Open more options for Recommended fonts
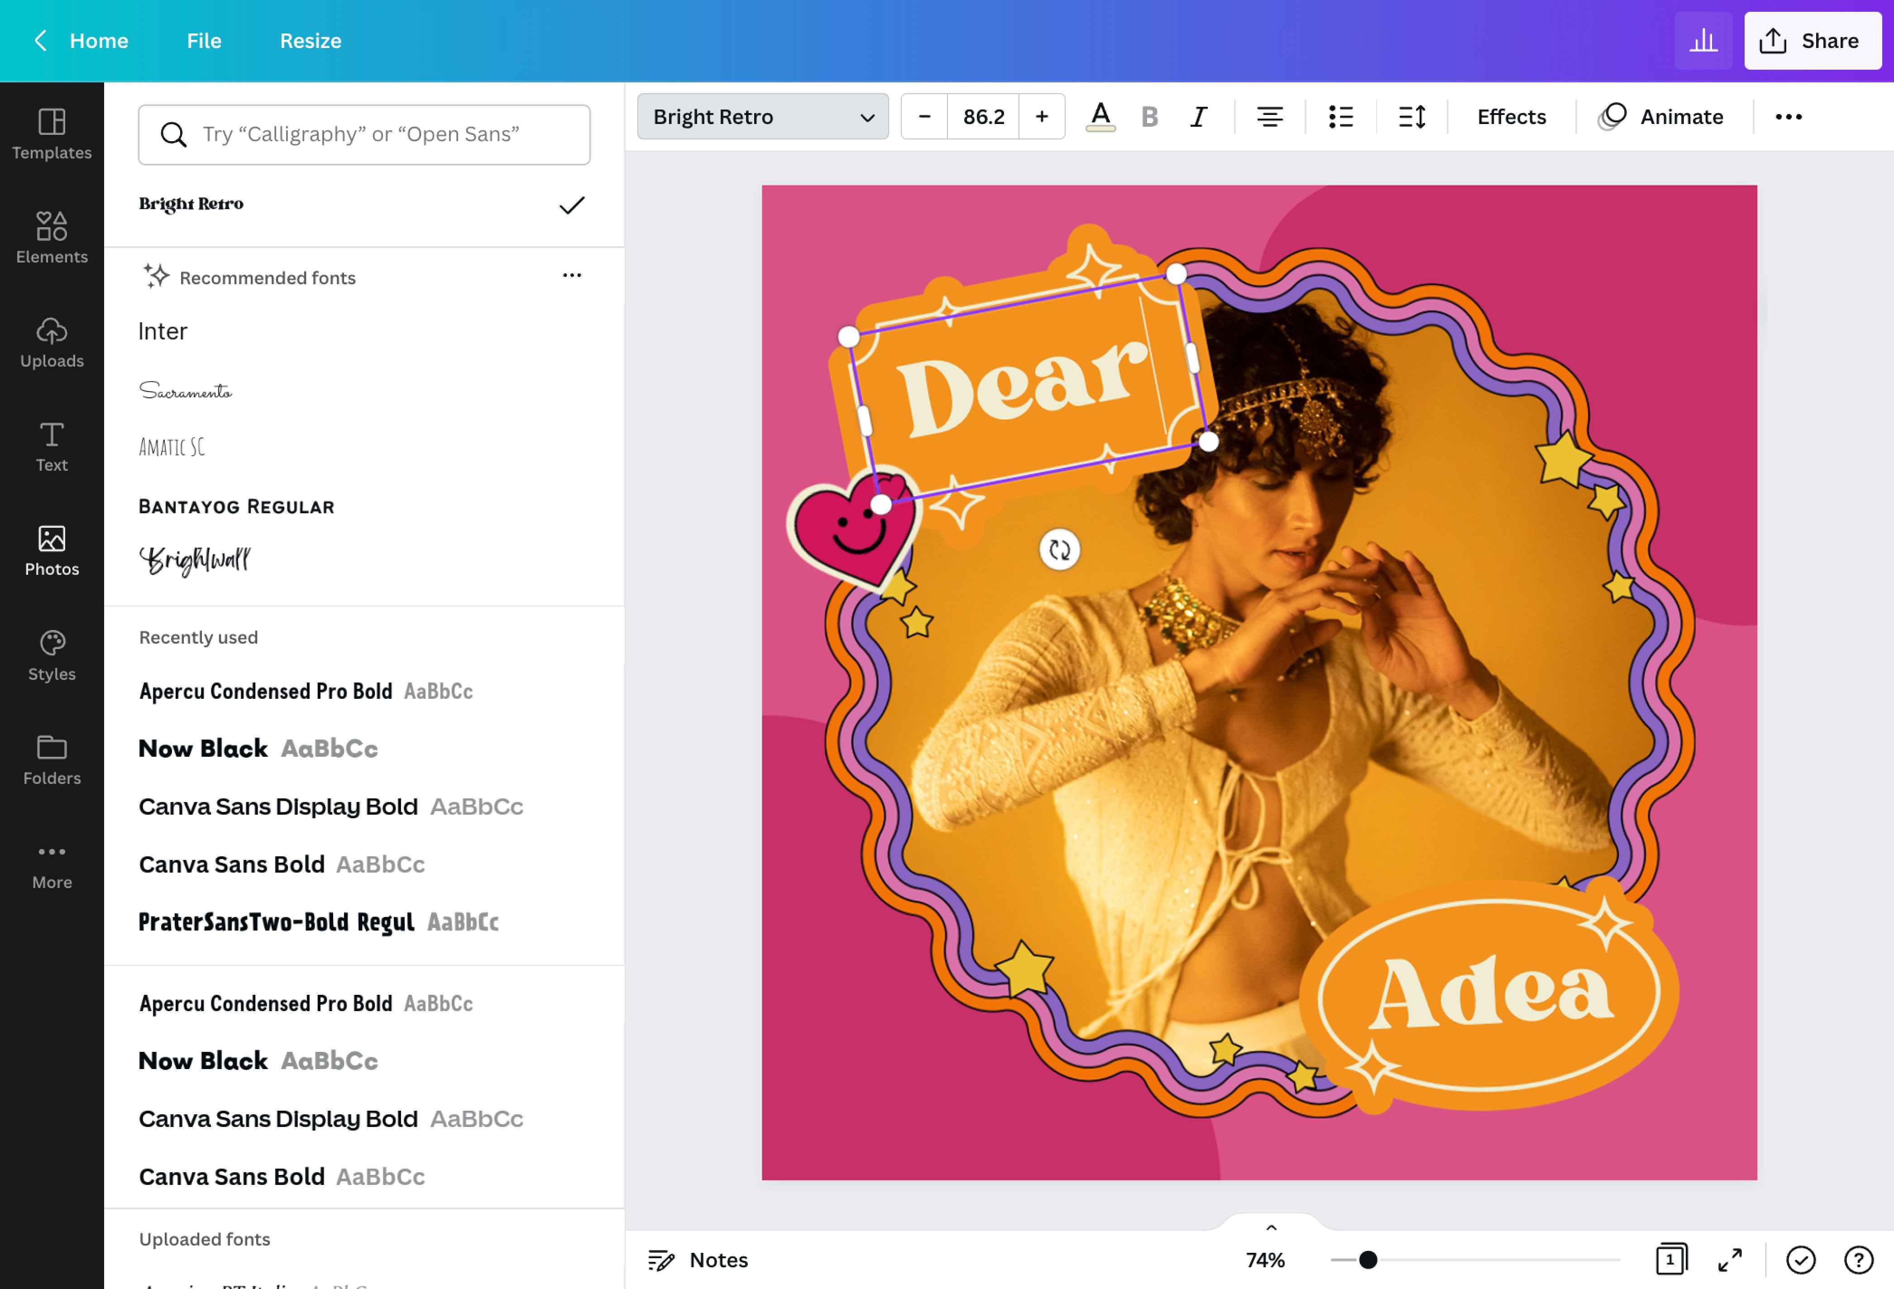This screenshot has height=1289, width=1894. 571,276
